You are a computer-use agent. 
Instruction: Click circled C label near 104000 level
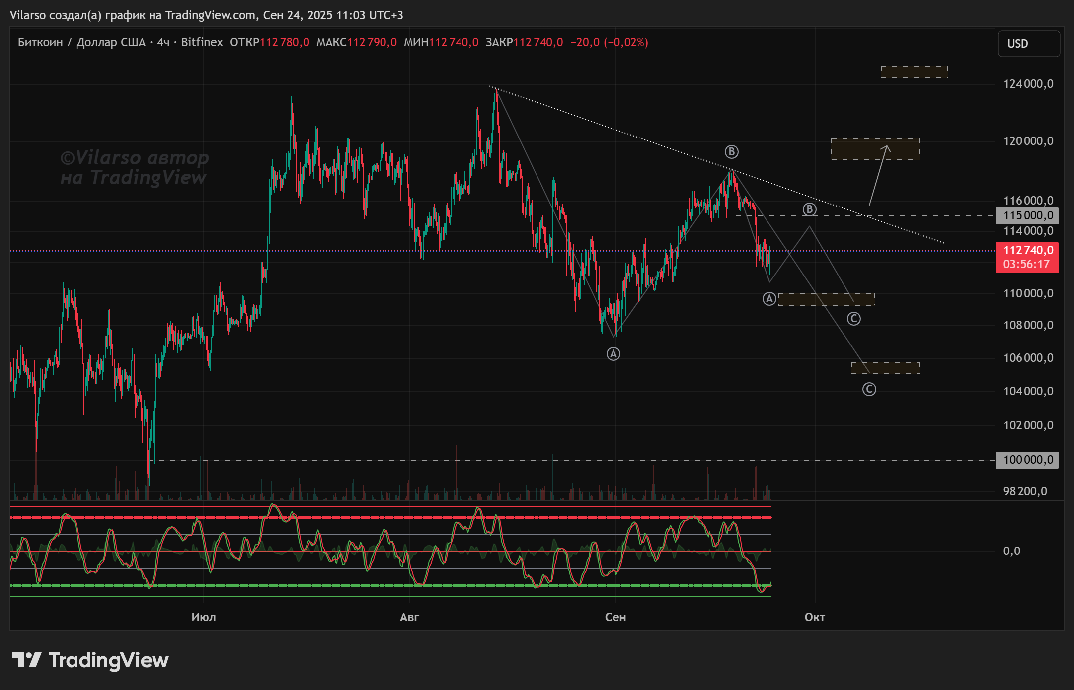(869, 389)
